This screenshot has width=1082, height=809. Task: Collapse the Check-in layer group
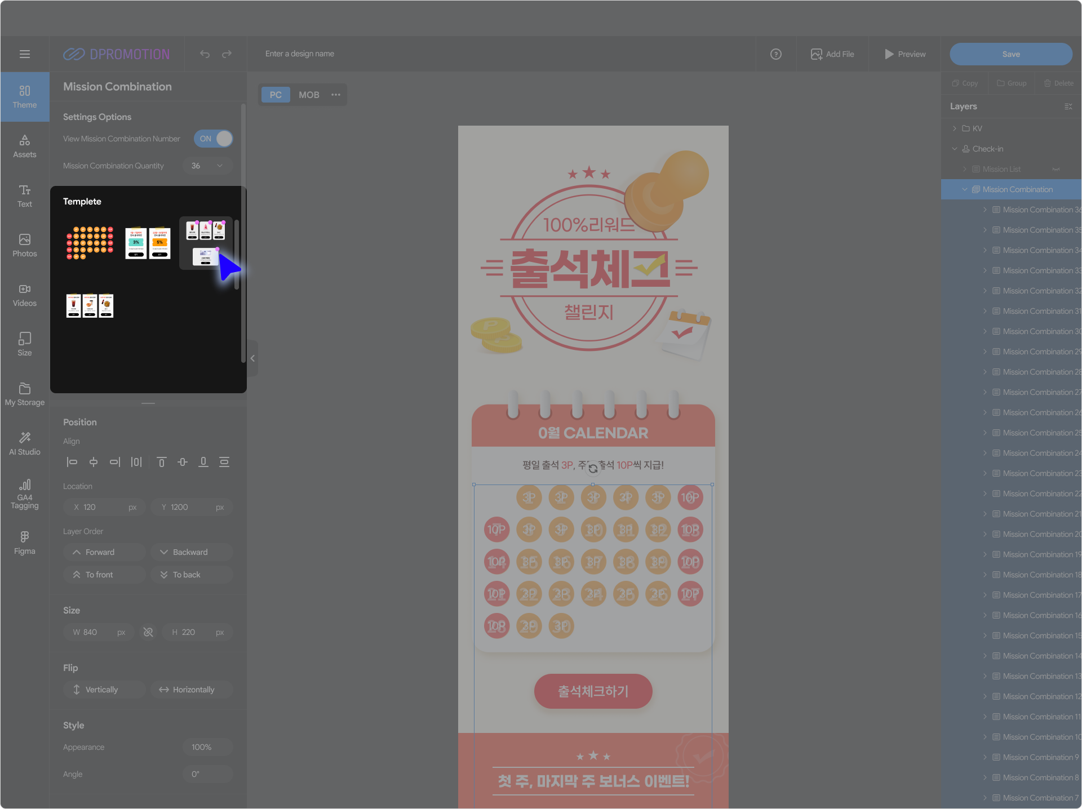(x=955, y=149)
